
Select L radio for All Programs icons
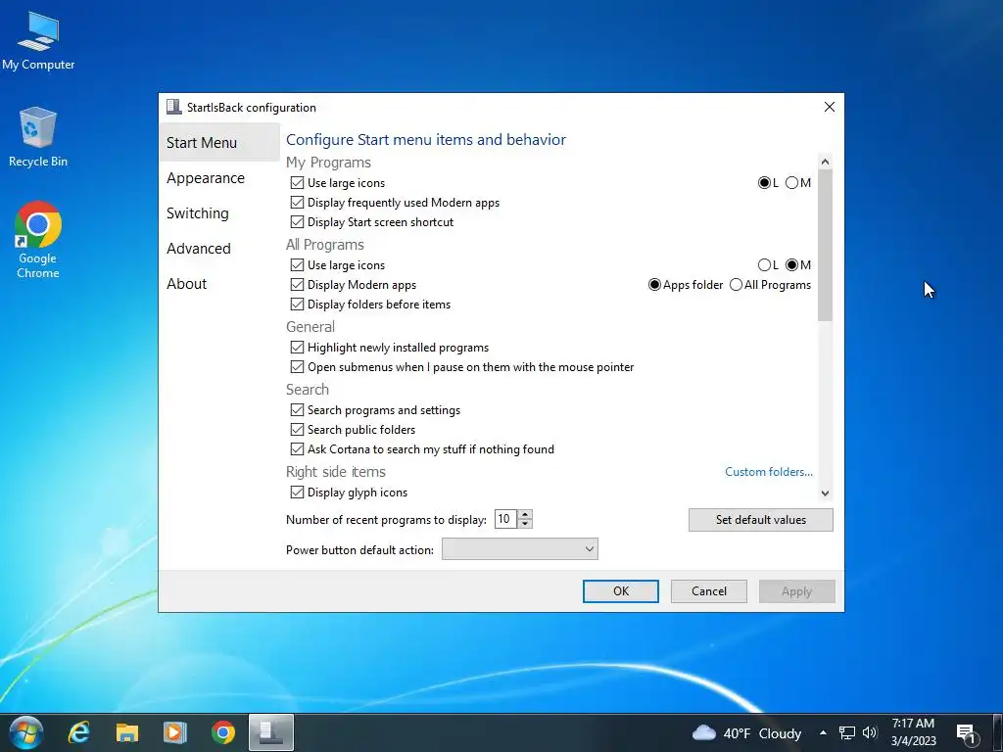tap(764, 264)
